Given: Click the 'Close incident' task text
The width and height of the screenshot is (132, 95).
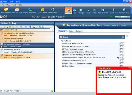Looking at the screenshot, I should click(x=69, y=66).
